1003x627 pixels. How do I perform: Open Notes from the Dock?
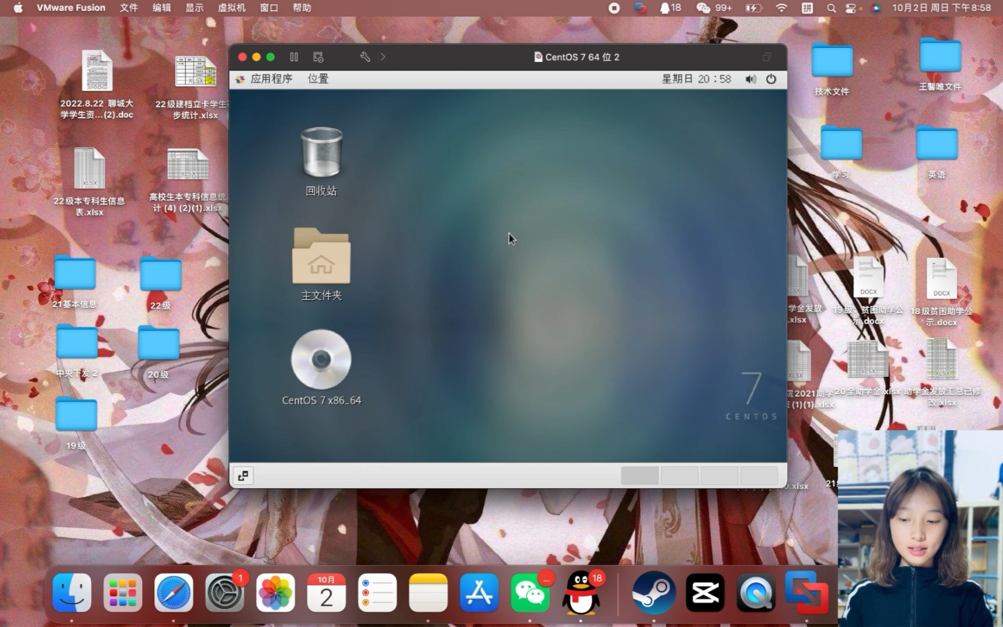point(428,592)
